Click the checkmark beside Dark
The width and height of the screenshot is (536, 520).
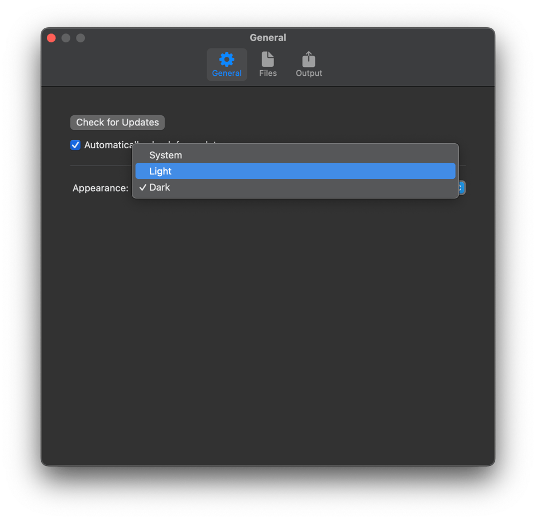click(x=142, y=188)
